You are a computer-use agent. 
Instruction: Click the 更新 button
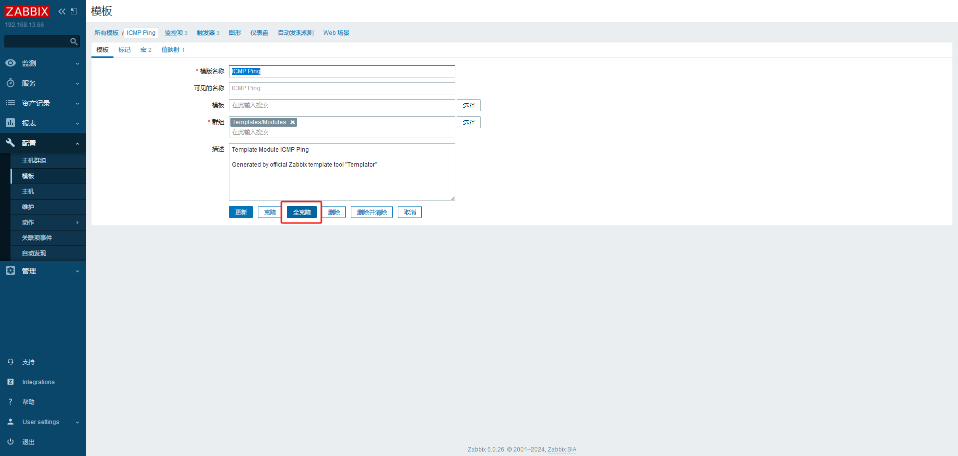tap(241, 213)
